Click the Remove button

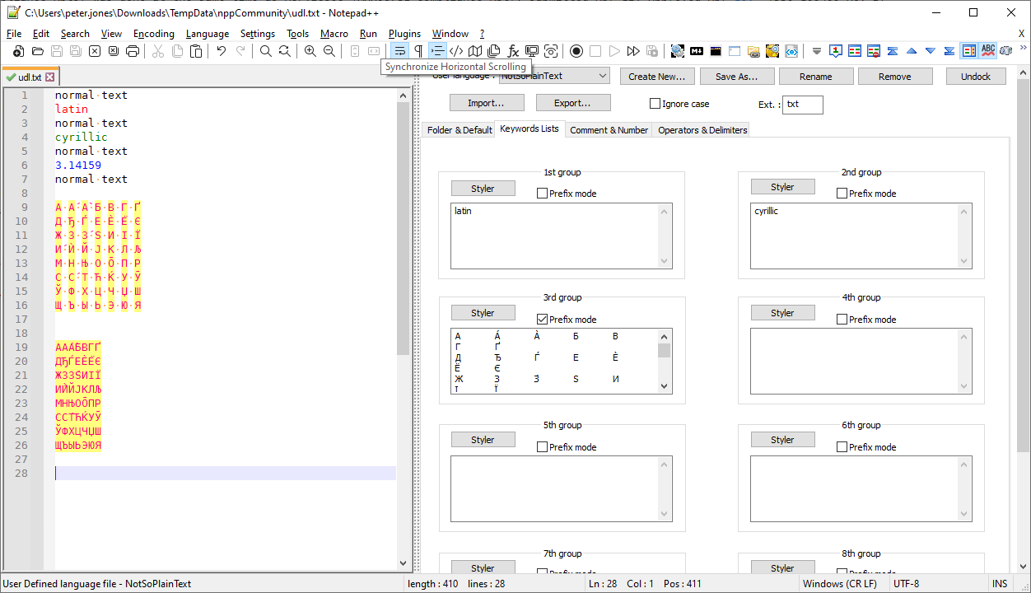point(895,77)
